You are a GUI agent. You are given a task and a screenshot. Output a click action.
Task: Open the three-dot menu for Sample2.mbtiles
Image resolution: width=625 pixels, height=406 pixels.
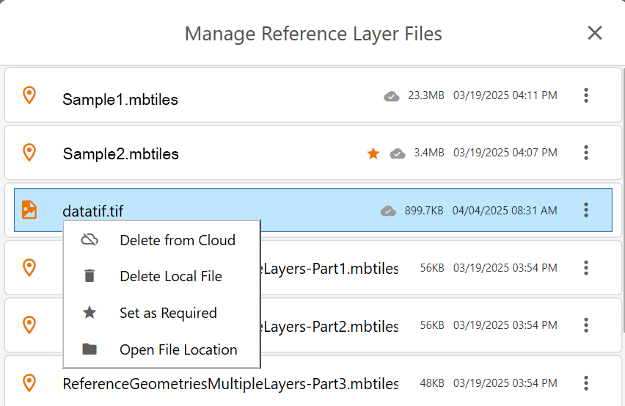pos(585,153)
